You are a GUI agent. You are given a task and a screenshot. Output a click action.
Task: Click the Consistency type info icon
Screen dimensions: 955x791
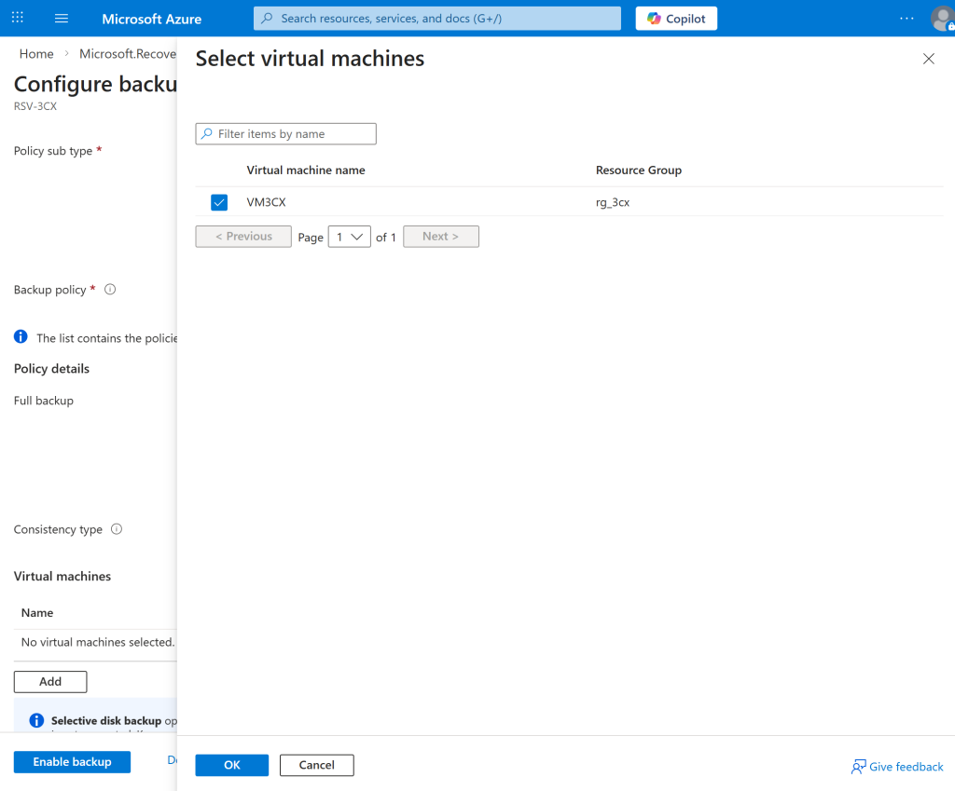[x=117, y=529]
